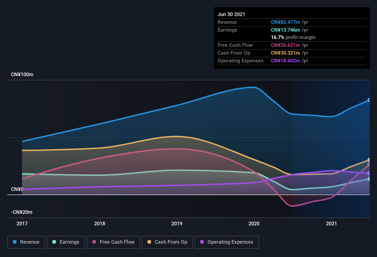Toggle the Revenue legend button
The image size is (377, 257).
click(26, 242)
